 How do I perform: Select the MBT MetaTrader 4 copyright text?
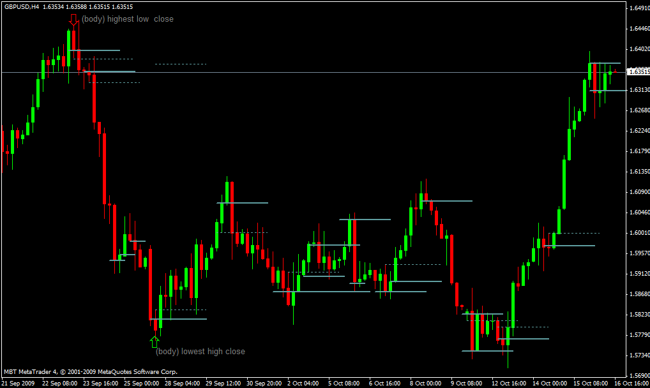pos(91,372)
